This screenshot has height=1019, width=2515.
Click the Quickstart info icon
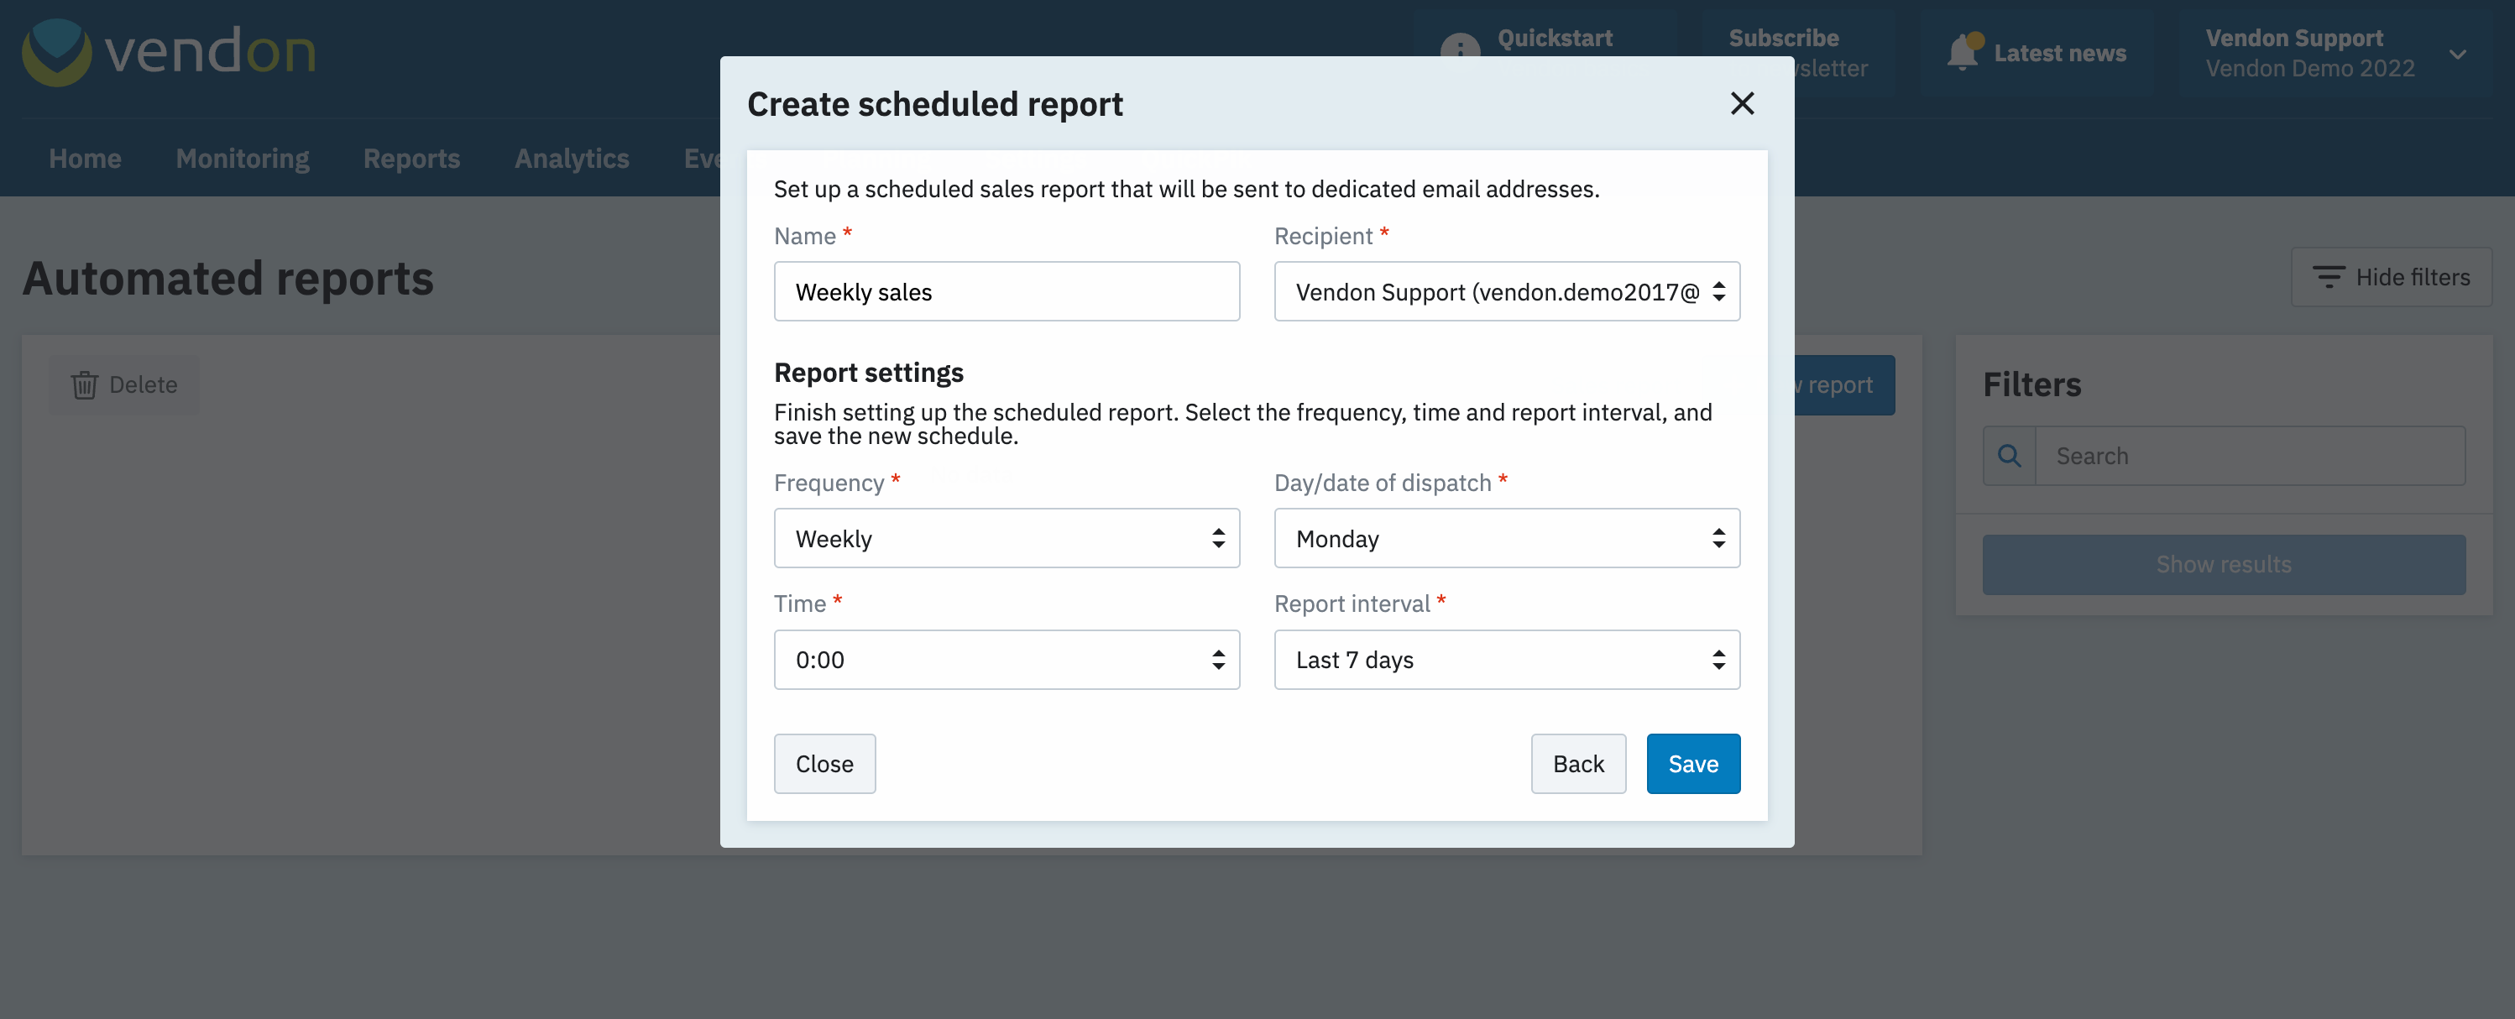1460,47
